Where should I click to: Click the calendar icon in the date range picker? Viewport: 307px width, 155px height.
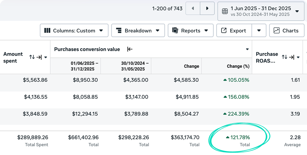225,11
